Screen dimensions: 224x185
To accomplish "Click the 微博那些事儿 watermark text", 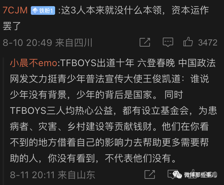I will pos(200,175).
